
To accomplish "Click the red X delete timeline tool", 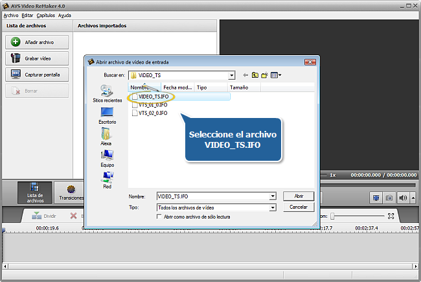I will tap(73, 216).
